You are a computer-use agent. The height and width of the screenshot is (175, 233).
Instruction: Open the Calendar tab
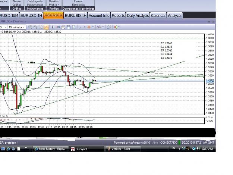point(158,16)
